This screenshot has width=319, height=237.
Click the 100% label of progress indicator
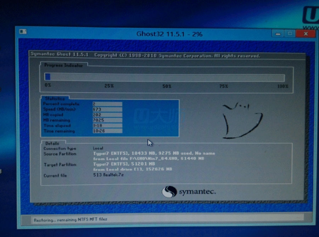click(x=282, y=86)
